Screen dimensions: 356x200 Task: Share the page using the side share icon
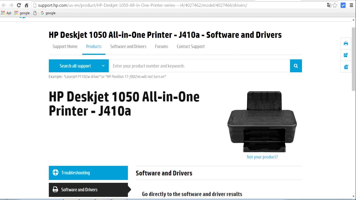click(346, 55)
